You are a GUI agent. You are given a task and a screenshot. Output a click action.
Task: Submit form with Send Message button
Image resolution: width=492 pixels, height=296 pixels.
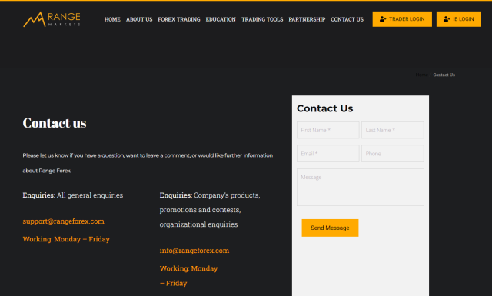tap(330, 228)
